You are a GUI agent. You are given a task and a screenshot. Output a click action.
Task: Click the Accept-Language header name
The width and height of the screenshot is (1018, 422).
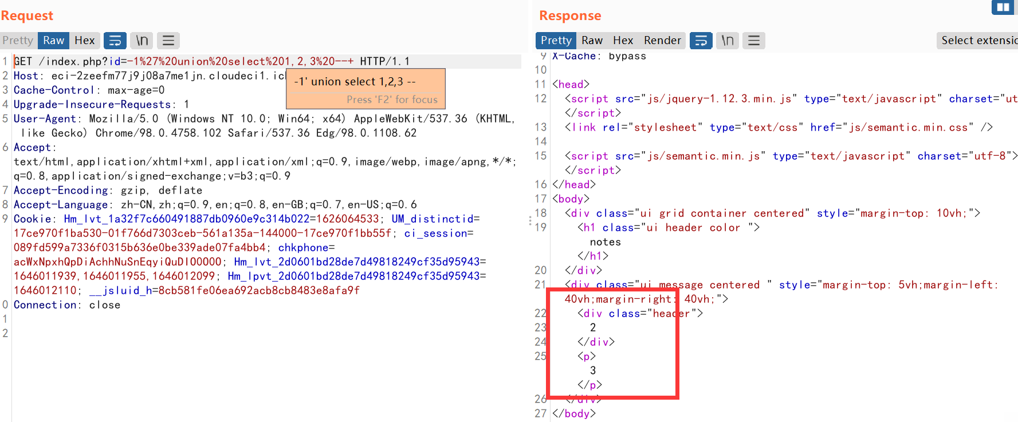click(63, 204)
